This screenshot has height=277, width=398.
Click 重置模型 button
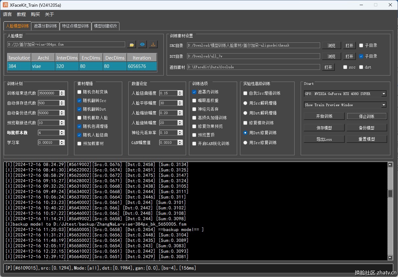(x=367, y=139)
